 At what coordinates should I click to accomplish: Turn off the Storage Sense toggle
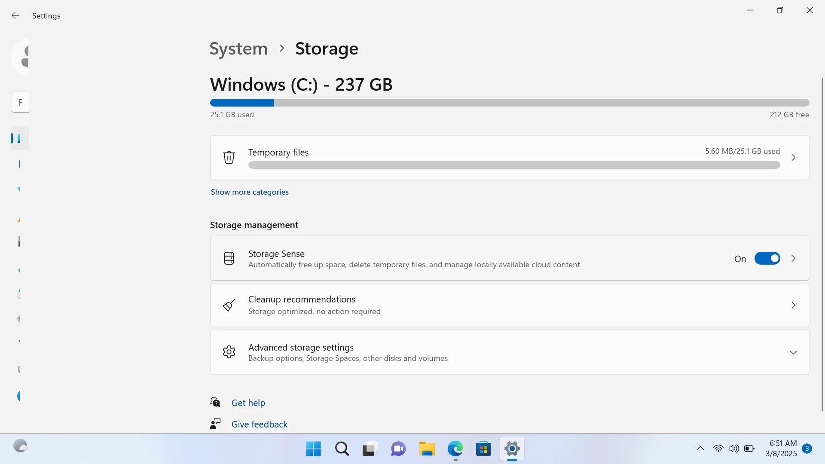point(767,258)
